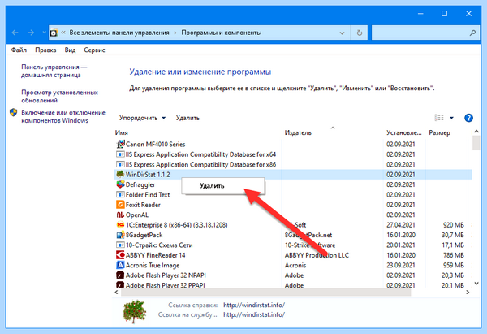Click the Adobe Flash Player 32 NPAPI icon
Viewport: 487px width, 334px height.
click(x=120, y=275)
